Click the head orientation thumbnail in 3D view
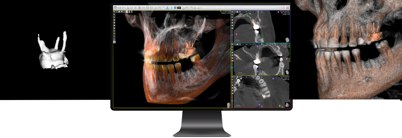Image resolution: width=402 pixels, height=138 pixels. pyautogui.click(x=228, y=105)
